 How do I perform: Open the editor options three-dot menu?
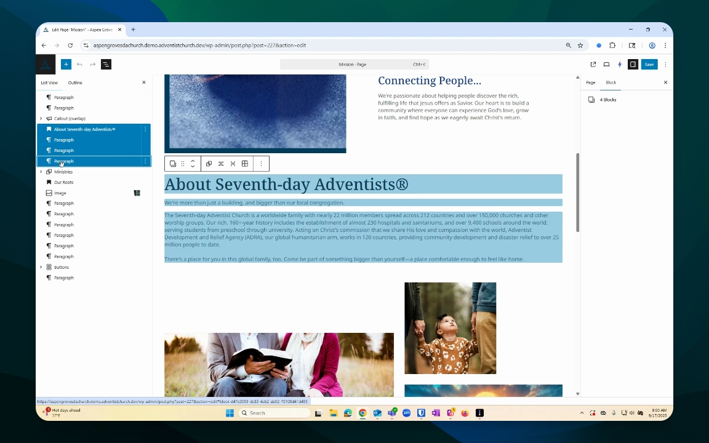tap(665, 64)
